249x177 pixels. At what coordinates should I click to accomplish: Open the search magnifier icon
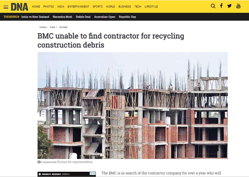[213, 6]
